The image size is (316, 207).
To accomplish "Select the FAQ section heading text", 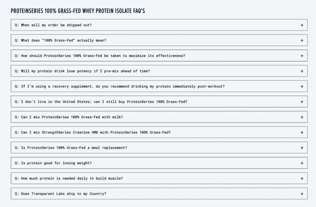I will pos(78,11).
